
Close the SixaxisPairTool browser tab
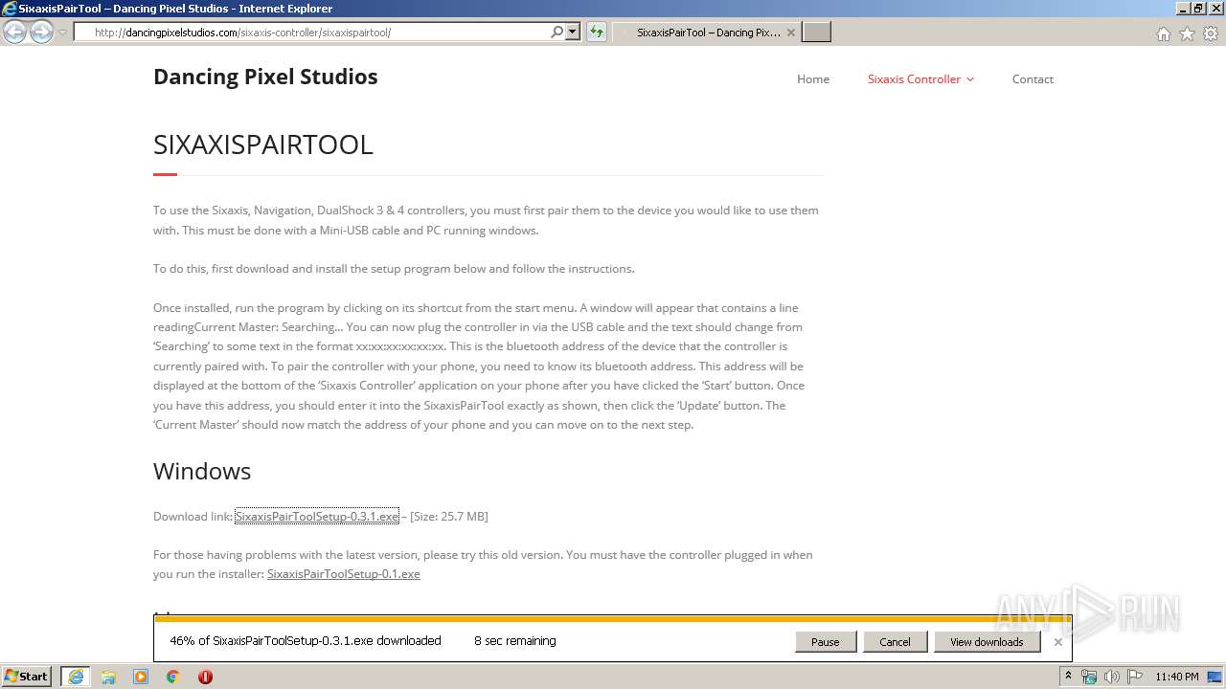pos(790,33)
